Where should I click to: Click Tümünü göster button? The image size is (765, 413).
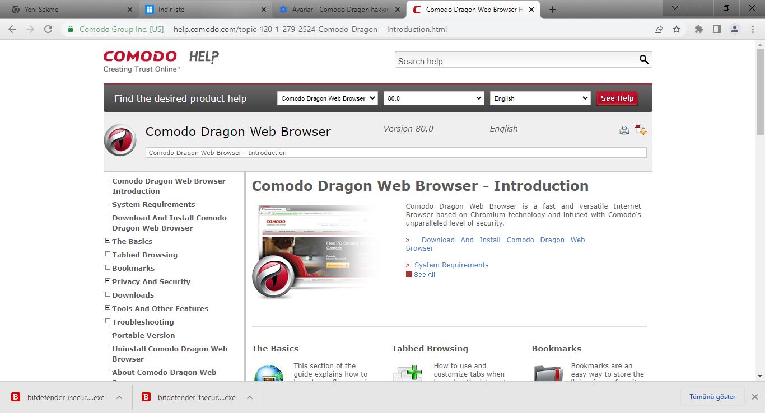tap(712, 397)
